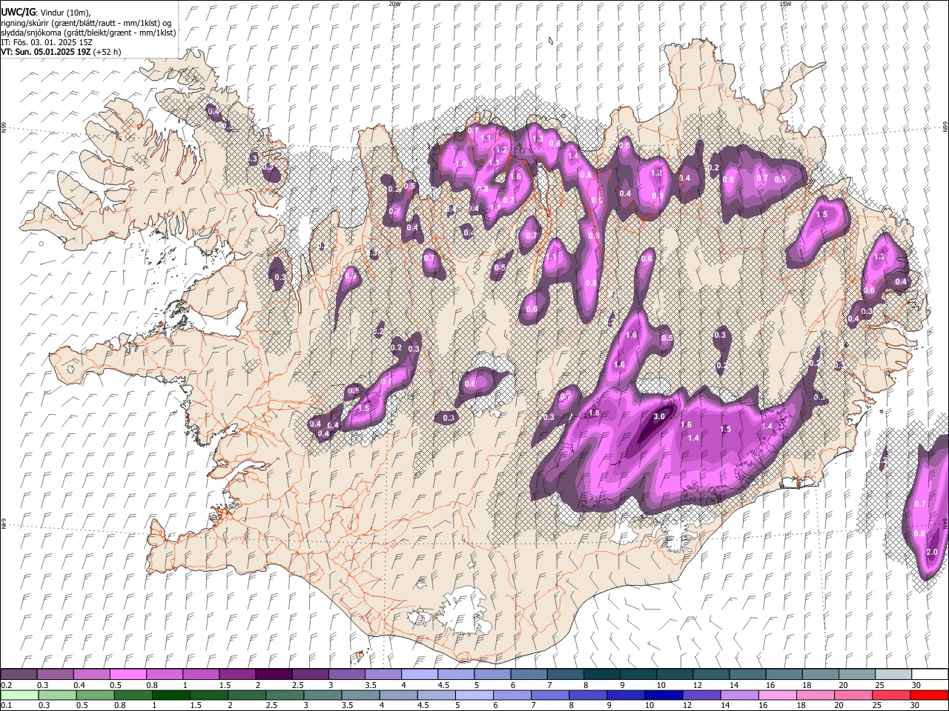Pick bottom-row bright red swatch at 30
The width and height of the screenshot is (949, 711).
pyautogui.click(x=929, y=695)
